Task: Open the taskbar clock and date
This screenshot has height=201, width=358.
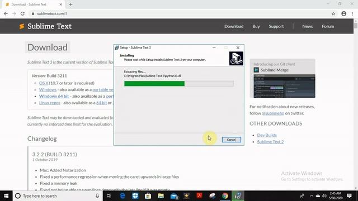Action: (x=336, y=196)
